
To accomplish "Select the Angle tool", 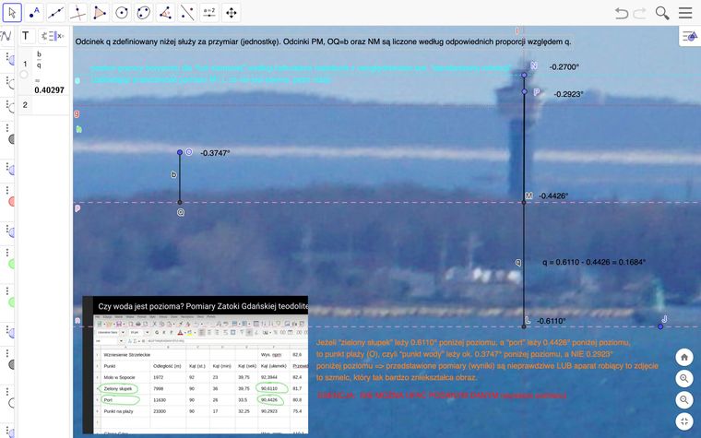I will [x=165, y=13].
